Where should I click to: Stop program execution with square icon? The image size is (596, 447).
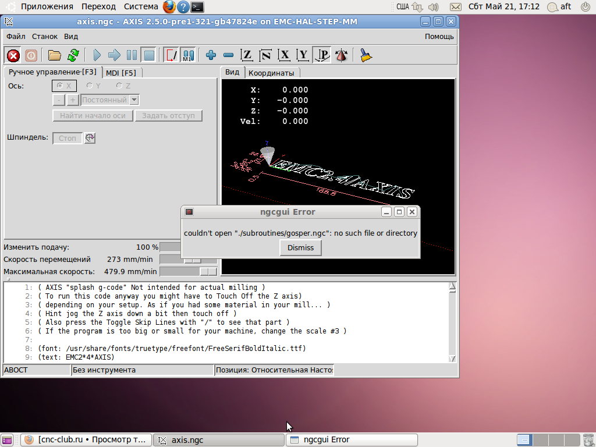coord(149,55)
